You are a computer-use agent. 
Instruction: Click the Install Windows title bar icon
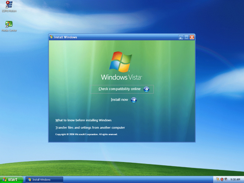pyautogui.click(x=51, y=37)
